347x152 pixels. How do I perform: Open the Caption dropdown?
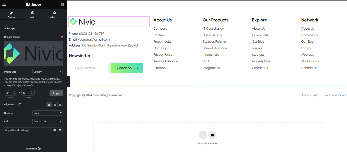pos(47,113)
